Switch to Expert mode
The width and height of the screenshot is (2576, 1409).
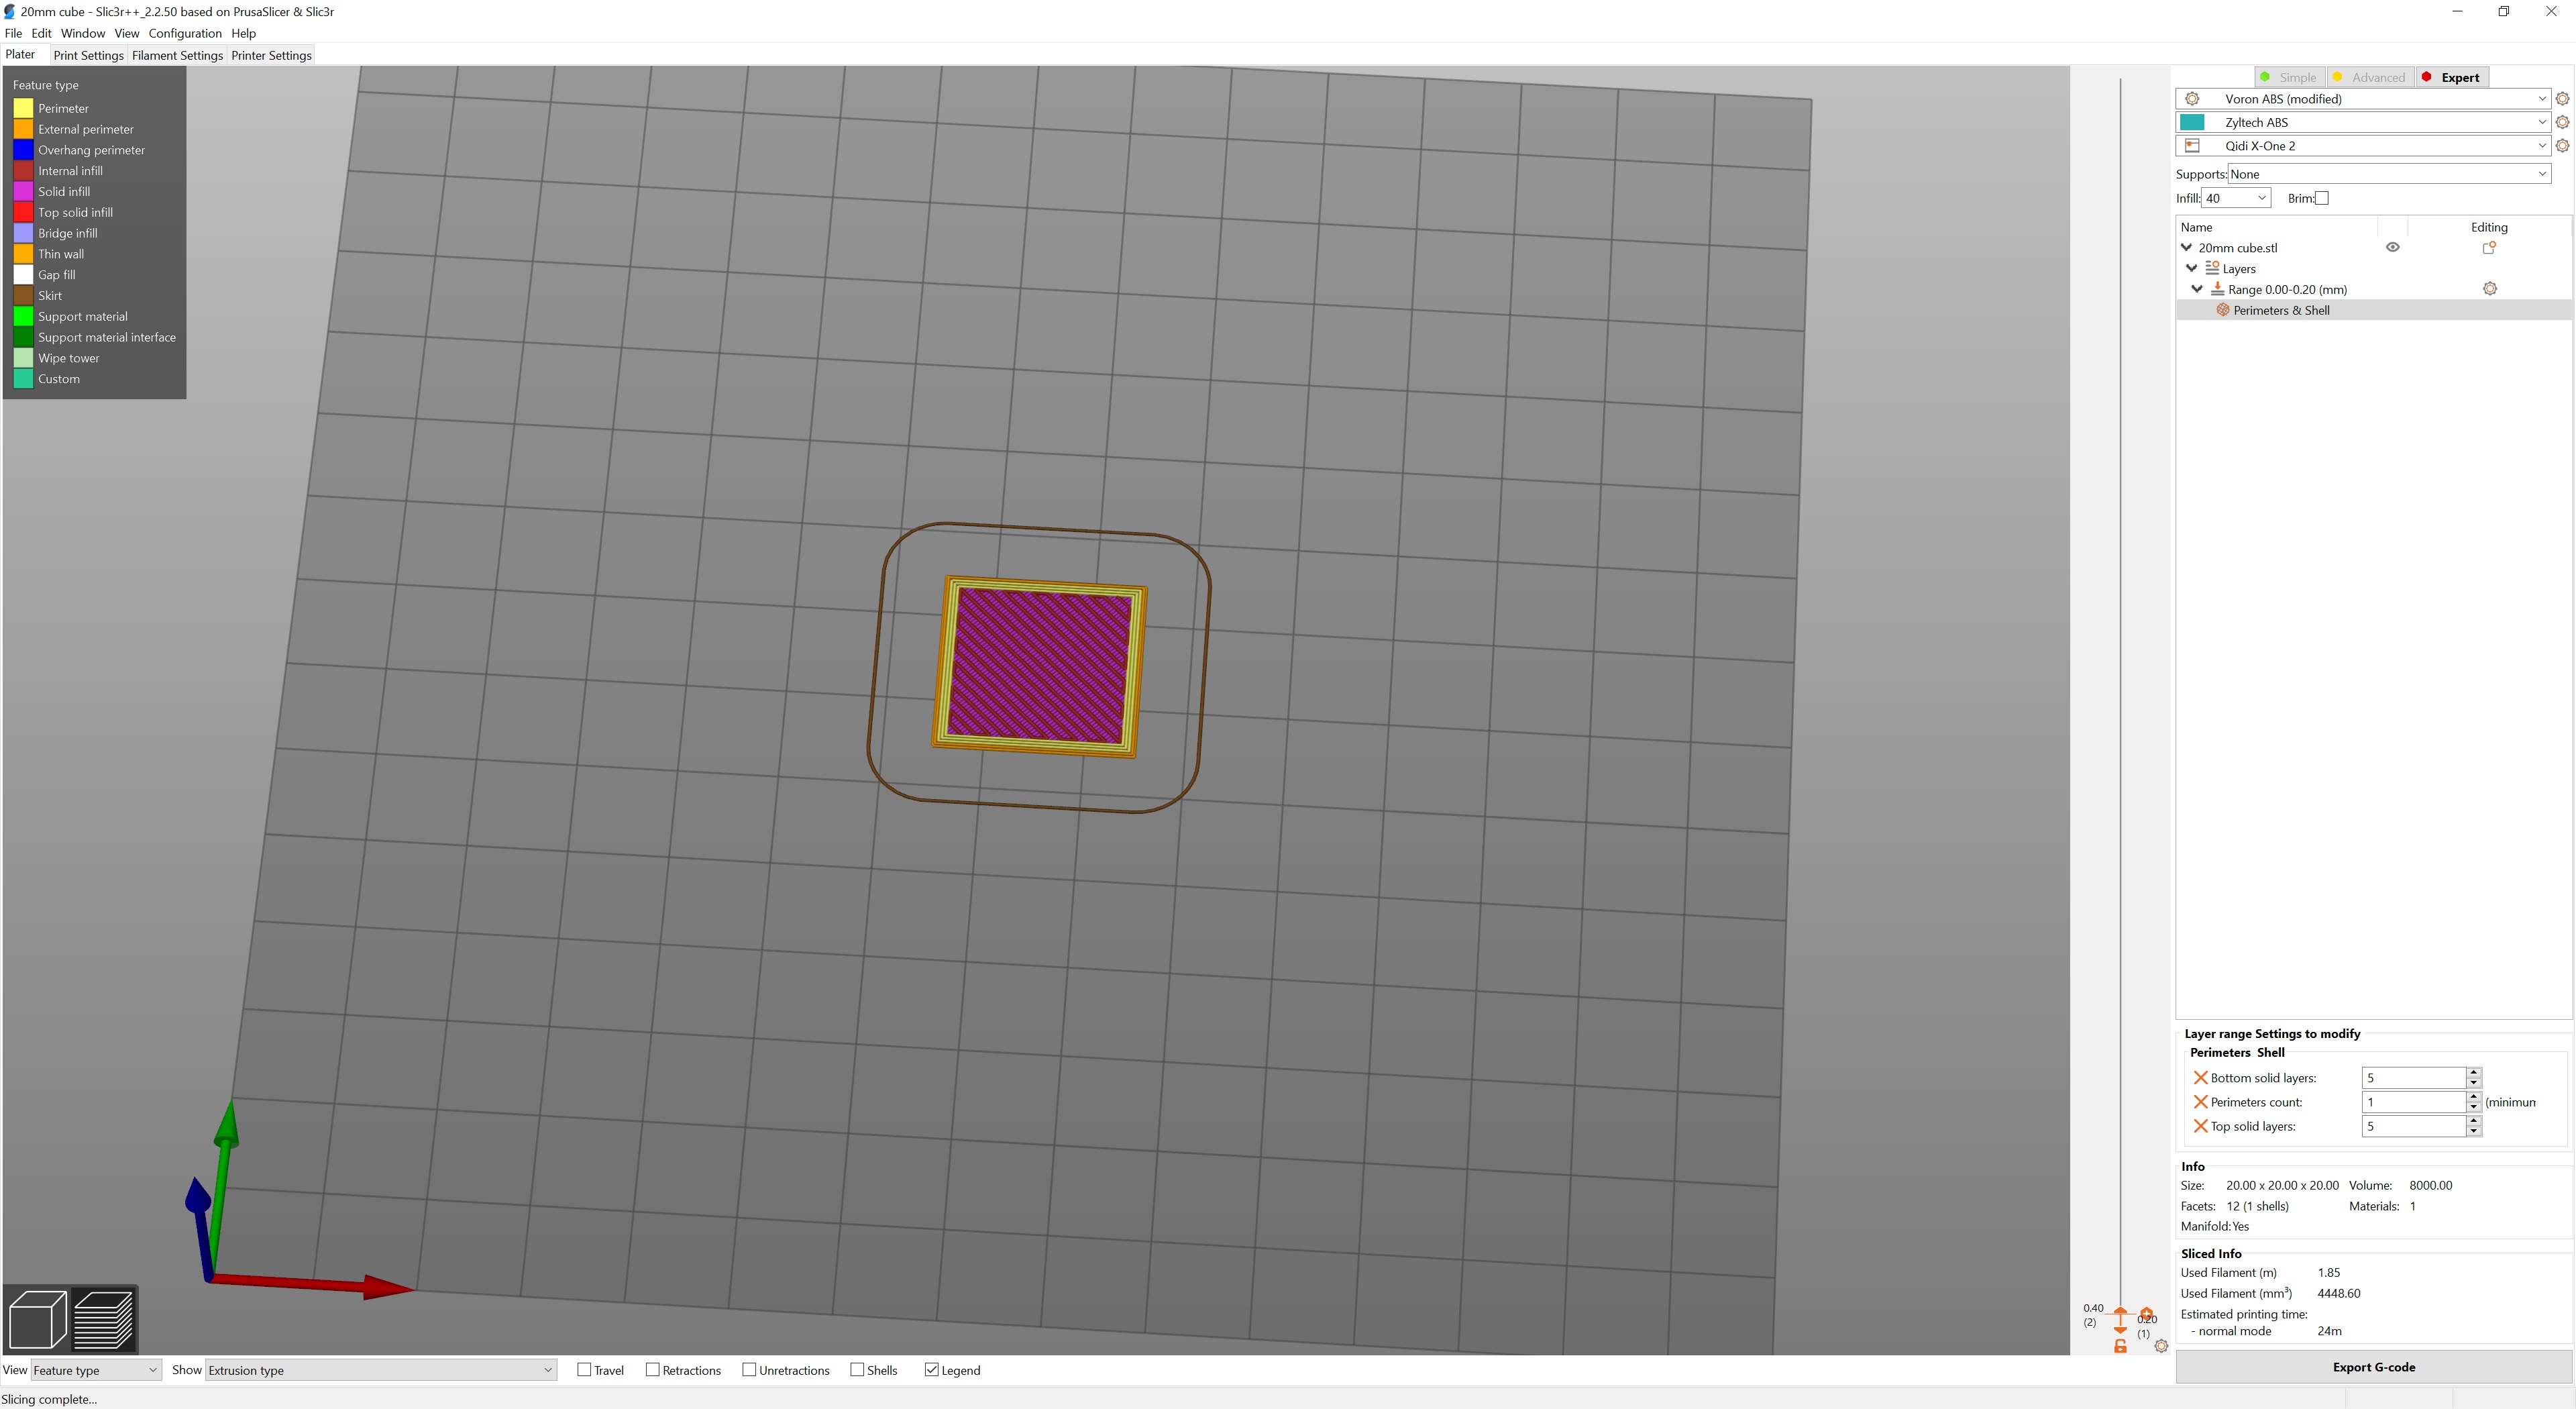tap(2453, 76)
